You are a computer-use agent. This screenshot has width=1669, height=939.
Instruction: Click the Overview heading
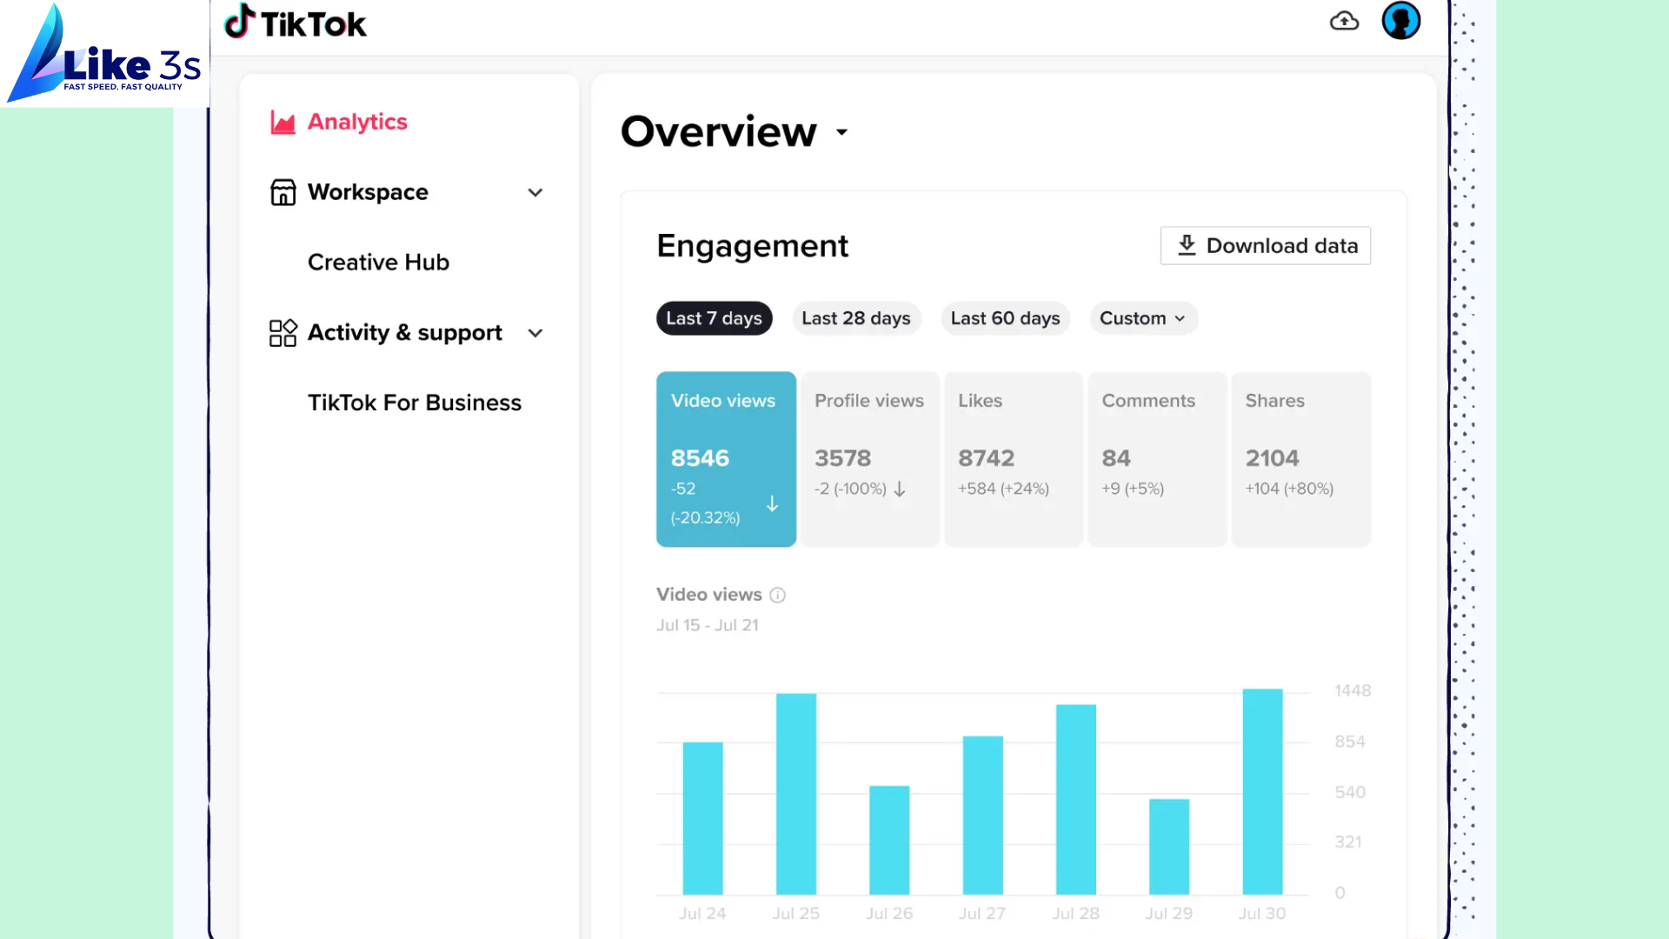(719, 132)
